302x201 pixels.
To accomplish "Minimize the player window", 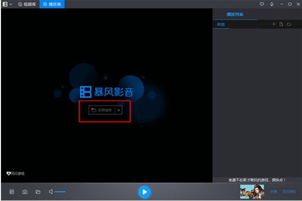I will pos(282,4).
